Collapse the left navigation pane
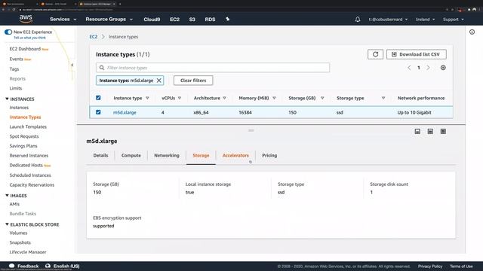483x271 pixels. click(72, 65)
